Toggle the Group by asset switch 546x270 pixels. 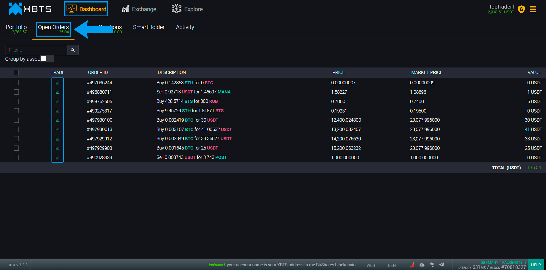coord(47,59)
